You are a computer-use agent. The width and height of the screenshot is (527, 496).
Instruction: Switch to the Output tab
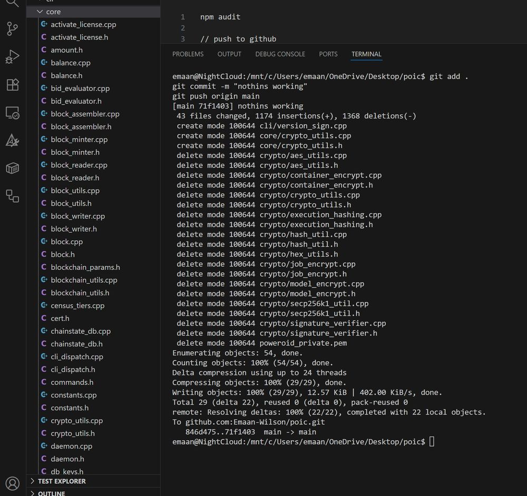(229, 54)
